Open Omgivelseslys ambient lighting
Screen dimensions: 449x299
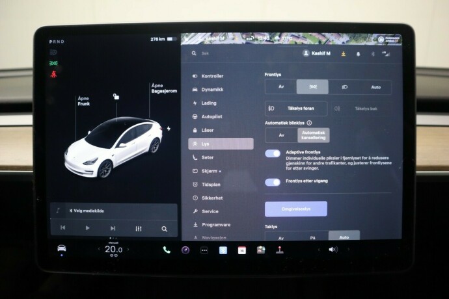tap(296, 209)
